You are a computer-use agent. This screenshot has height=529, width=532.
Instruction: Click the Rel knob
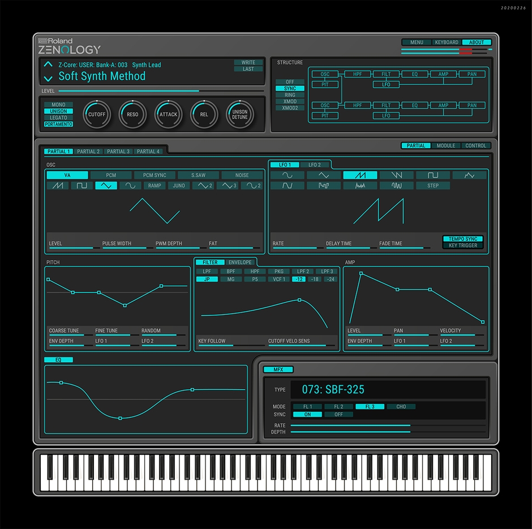coord(204,114)
